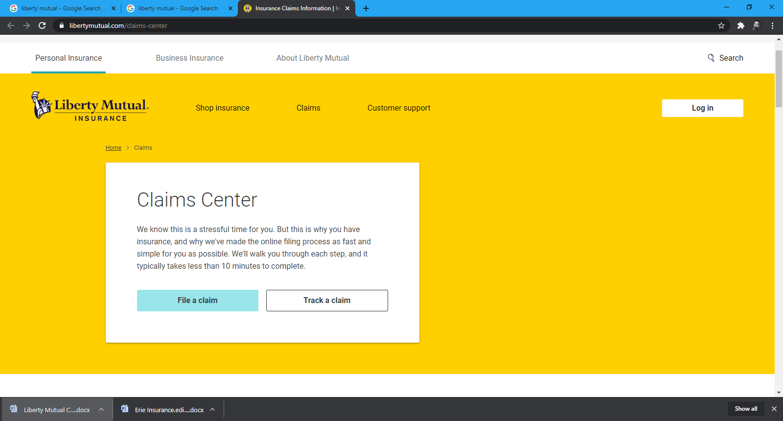
Task: Open Chrome three-dot menu
Action: click(x=773, y=25)
